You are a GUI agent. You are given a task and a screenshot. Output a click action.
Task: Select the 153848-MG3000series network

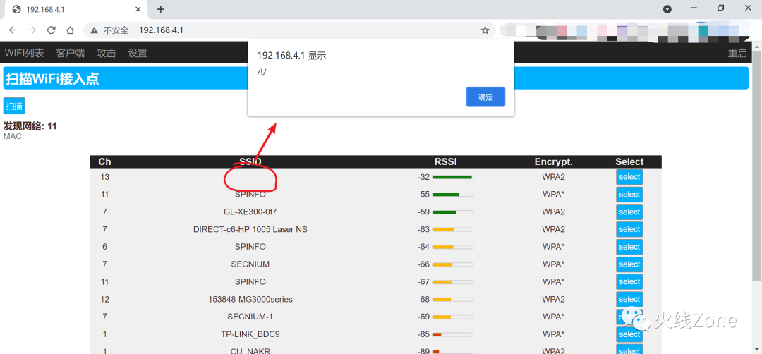629,299
